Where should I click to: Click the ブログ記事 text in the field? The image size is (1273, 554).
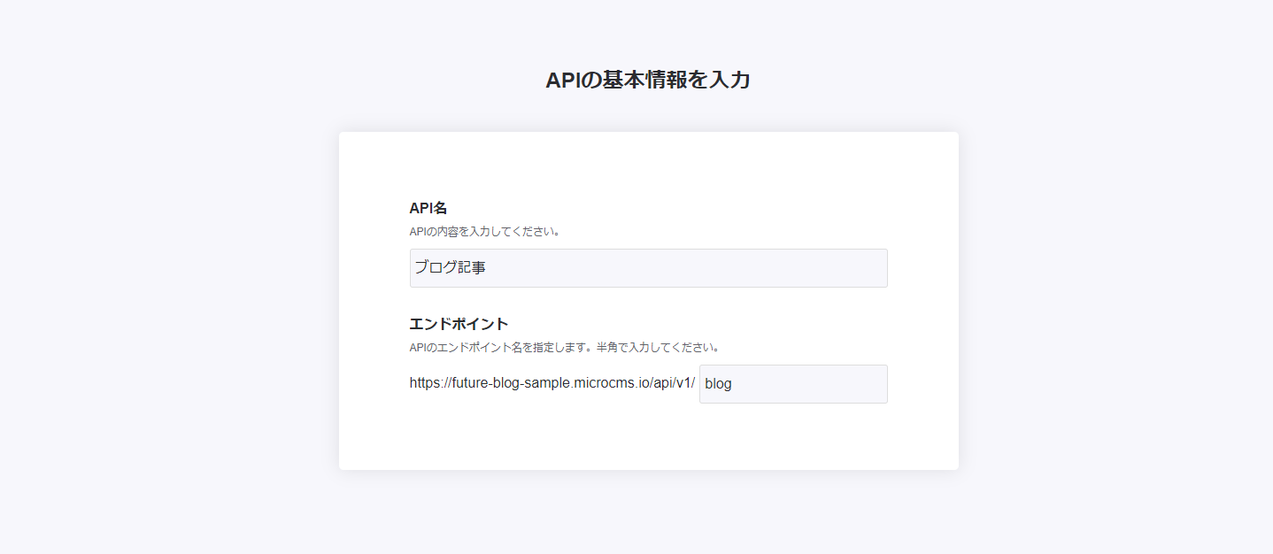[451, 267]
